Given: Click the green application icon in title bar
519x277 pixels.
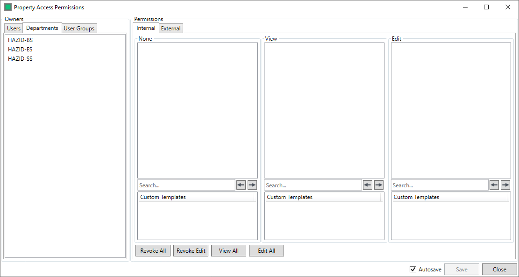Looking at the screenshot, I should click(8, 7).
